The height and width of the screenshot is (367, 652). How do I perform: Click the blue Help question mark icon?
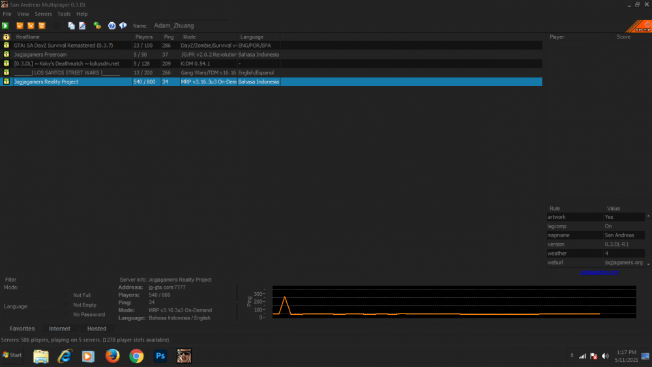112,26
